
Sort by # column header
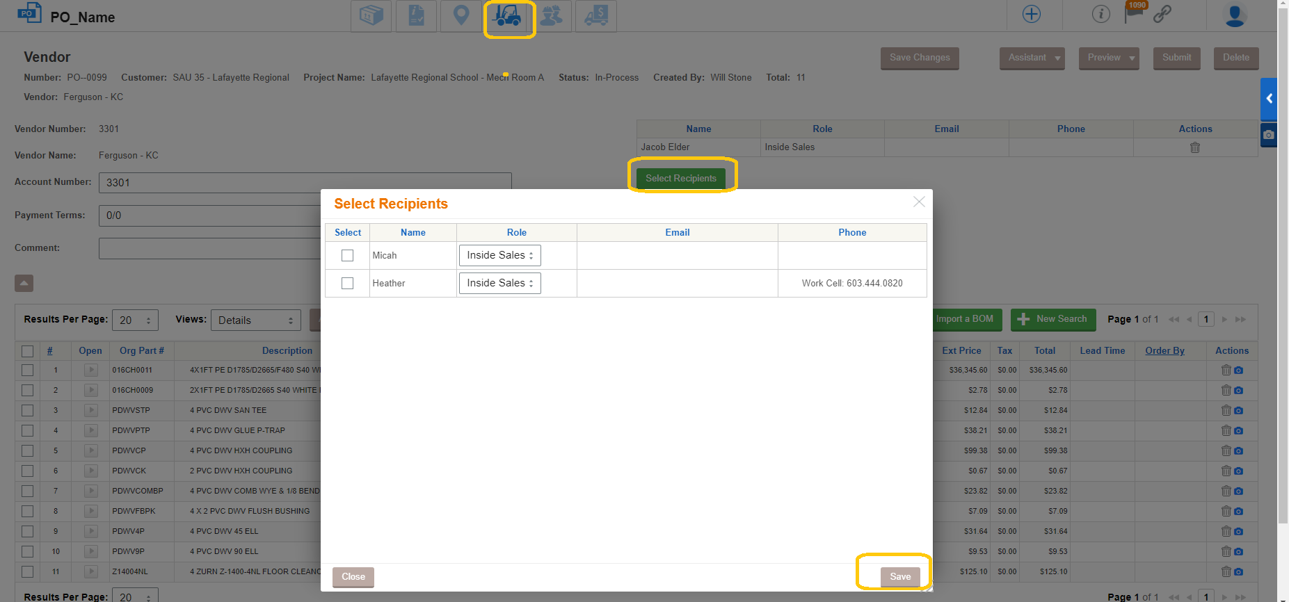click(49, 351)
